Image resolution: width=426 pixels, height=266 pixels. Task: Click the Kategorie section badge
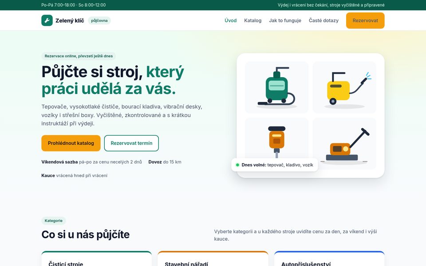(x=54, y=221)
